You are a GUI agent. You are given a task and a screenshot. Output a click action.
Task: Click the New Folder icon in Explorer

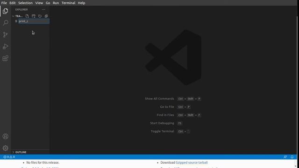pos(34,16)
